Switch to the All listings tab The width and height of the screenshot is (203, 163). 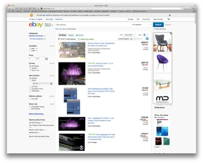62,35
